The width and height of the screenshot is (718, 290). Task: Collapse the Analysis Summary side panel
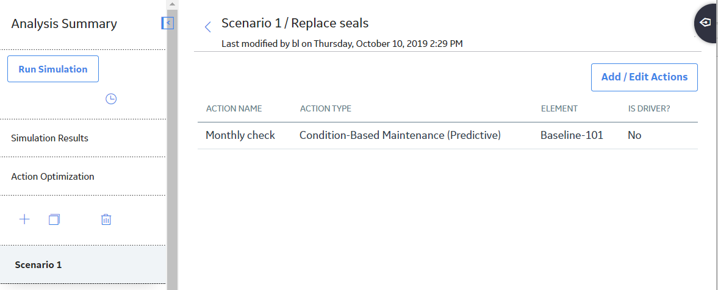pos(168,23)
